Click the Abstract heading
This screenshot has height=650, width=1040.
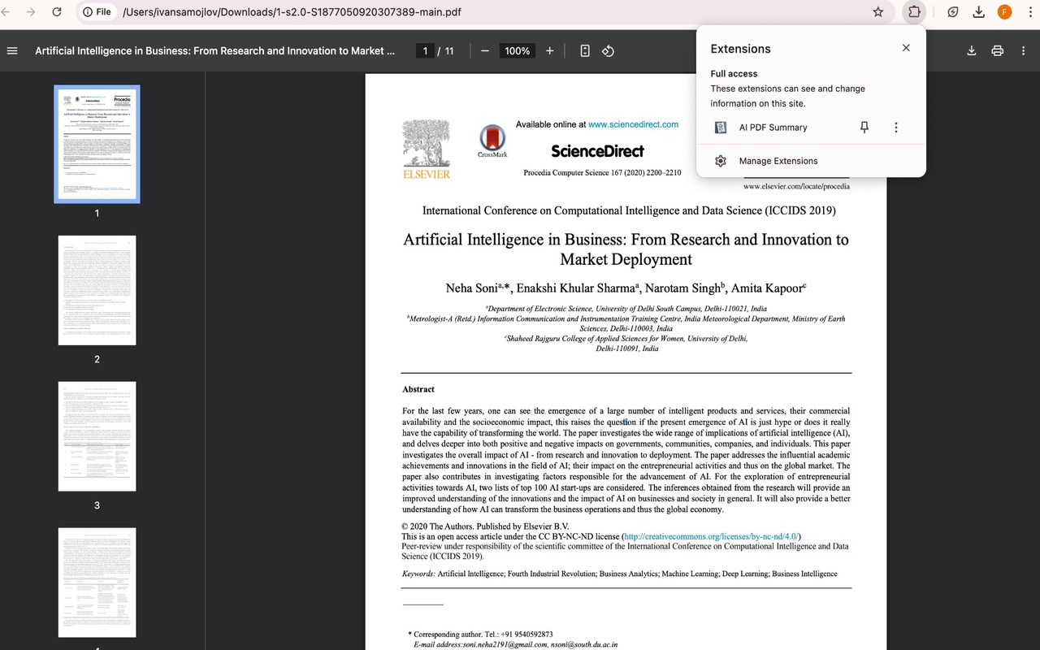pos(418,389)
